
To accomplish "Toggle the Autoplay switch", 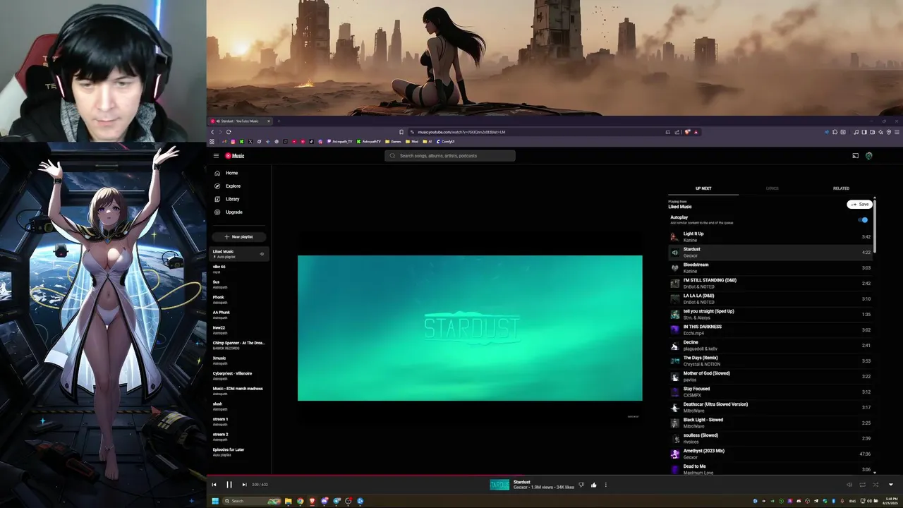I will click(x=863, y=220).
